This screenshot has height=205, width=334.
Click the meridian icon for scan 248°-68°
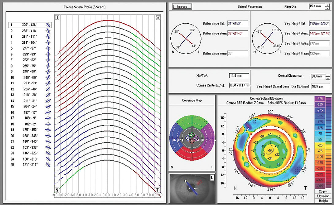point(48,71)
